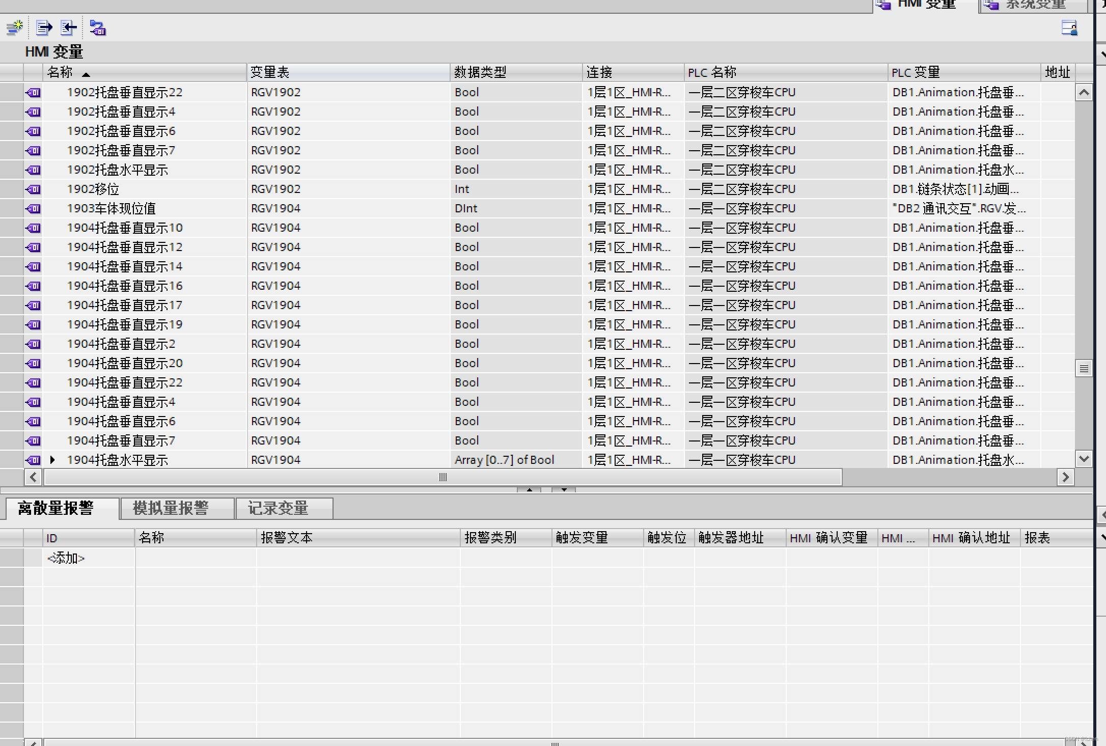Click the add new tag toolbar icon

(15, 27)
